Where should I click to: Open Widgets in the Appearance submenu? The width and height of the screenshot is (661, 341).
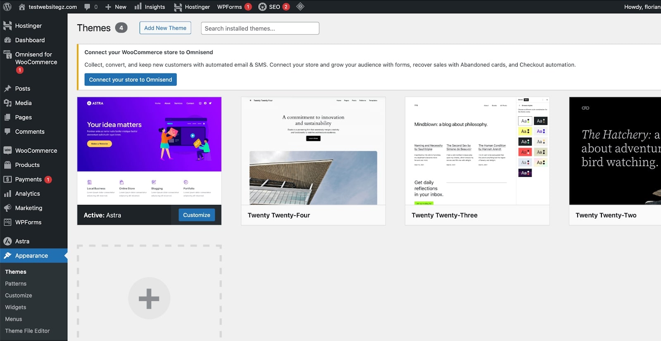pos(16,307)
